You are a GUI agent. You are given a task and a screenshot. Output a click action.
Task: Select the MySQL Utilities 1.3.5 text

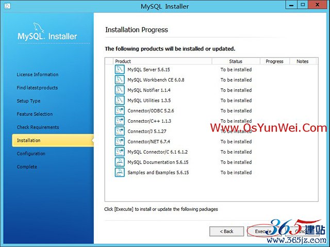coord(149,101)
